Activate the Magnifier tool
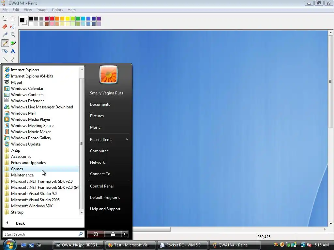Screen dimensions: 334x250 13,35
